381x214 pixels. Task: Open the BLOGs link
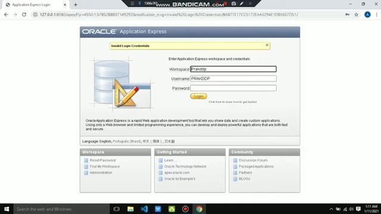tap(244, 179)
